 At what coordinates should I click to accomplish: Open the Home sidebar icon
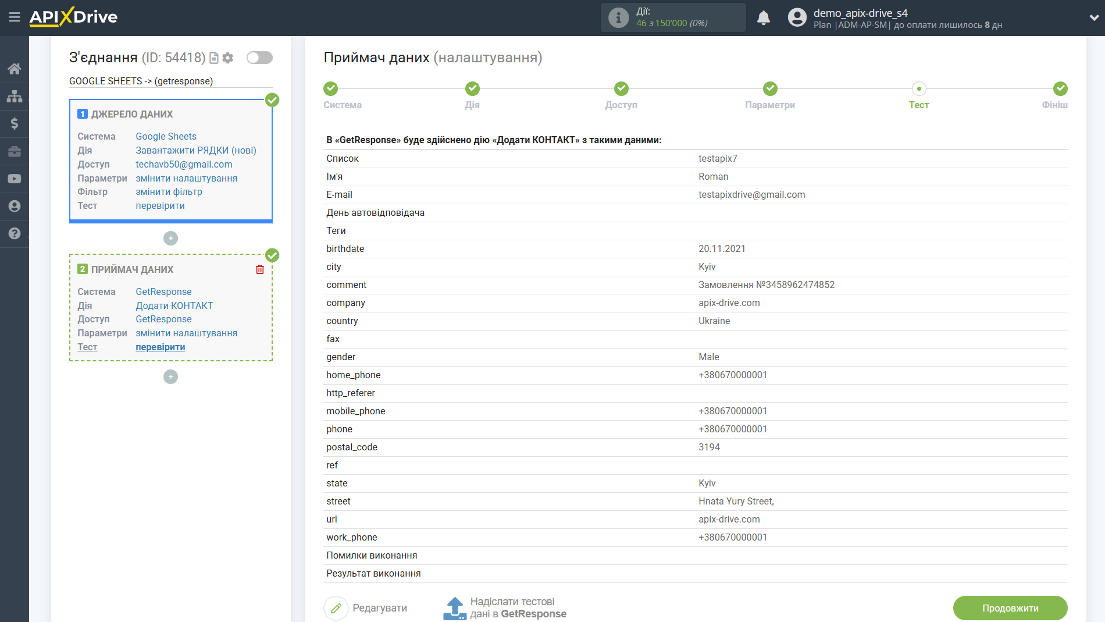(x=15, y=69)
